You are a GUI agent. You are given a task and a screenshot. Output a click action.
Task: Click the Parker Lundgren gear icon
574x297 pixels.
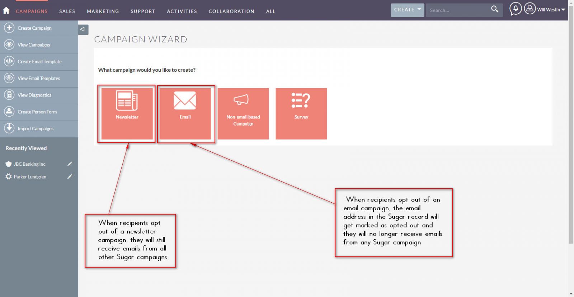8,176
